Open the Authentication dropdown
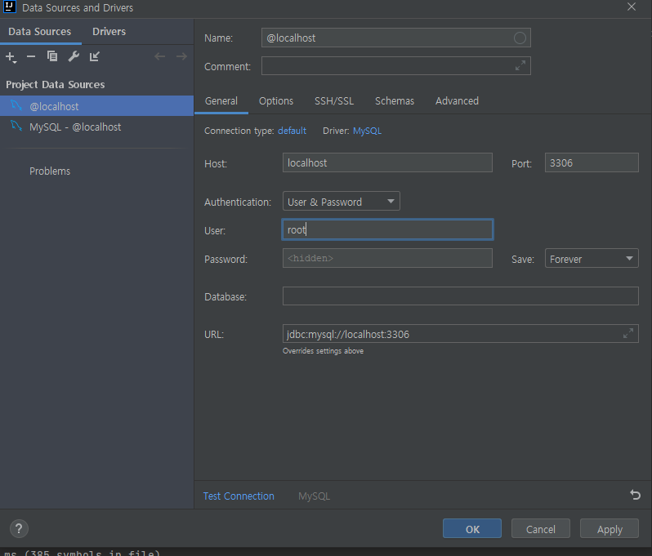The image size is (652, 556). click(x=341, y=202)
